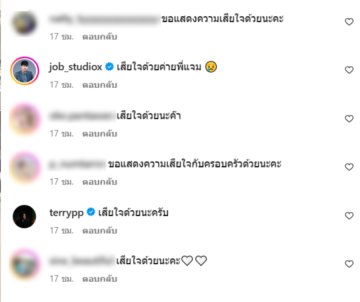Like the last comment with white hearts
360x302 pixels.
pyautogui.click(x=349, y=264)
